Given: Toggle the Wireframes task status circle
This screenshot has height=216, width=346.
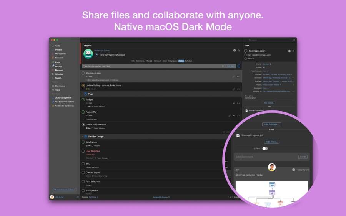Looking at the screenshot, I should pyautogui.click(x=83, y=142).
